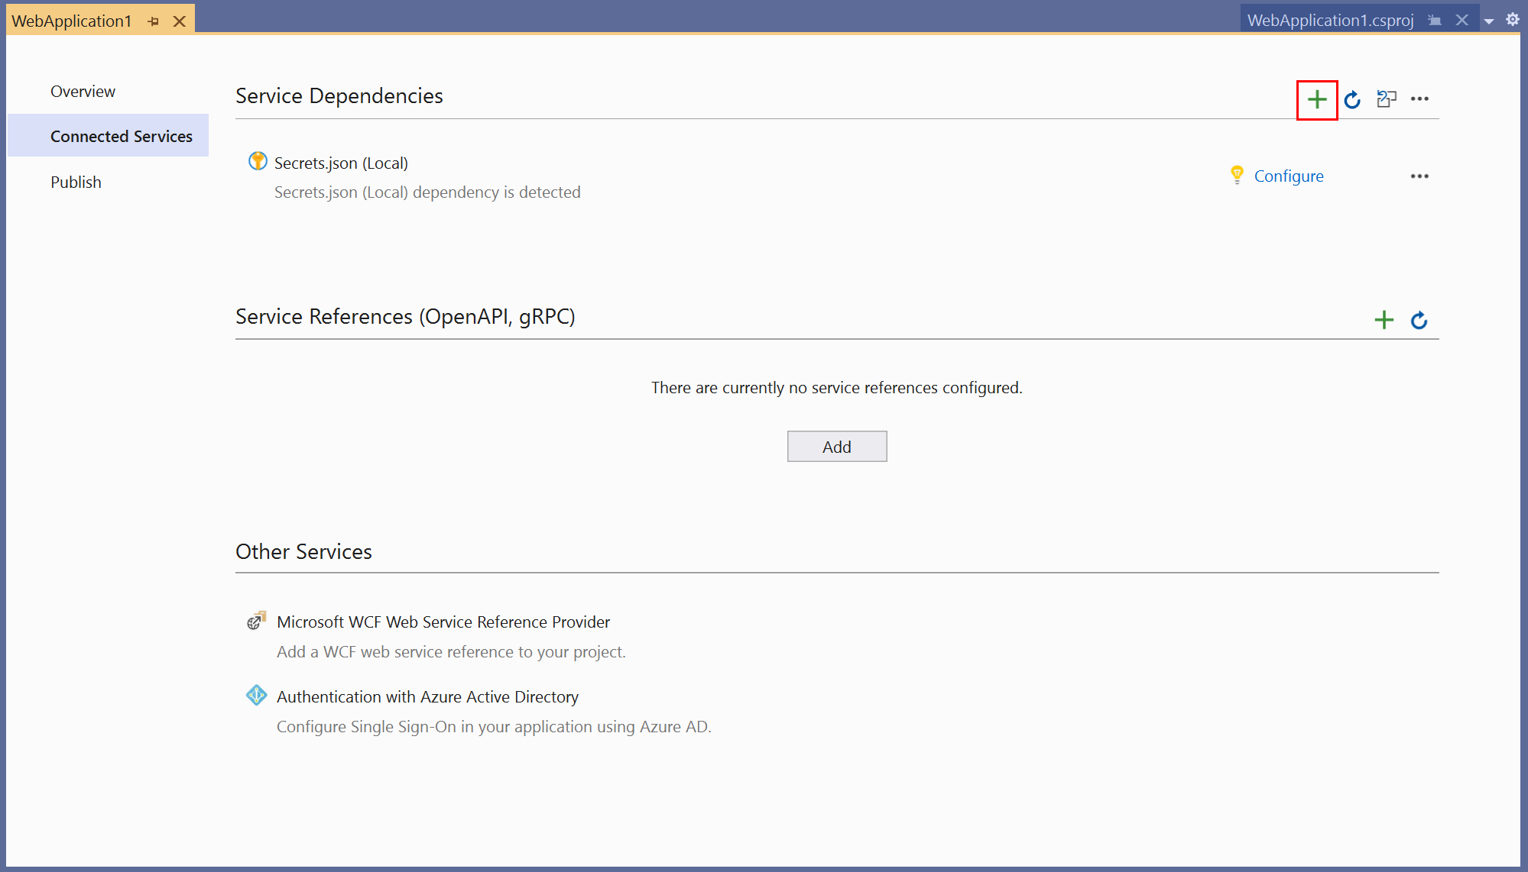Click the link/share icon in Service Dependencies toolbar

click(x=1385, y=99)
